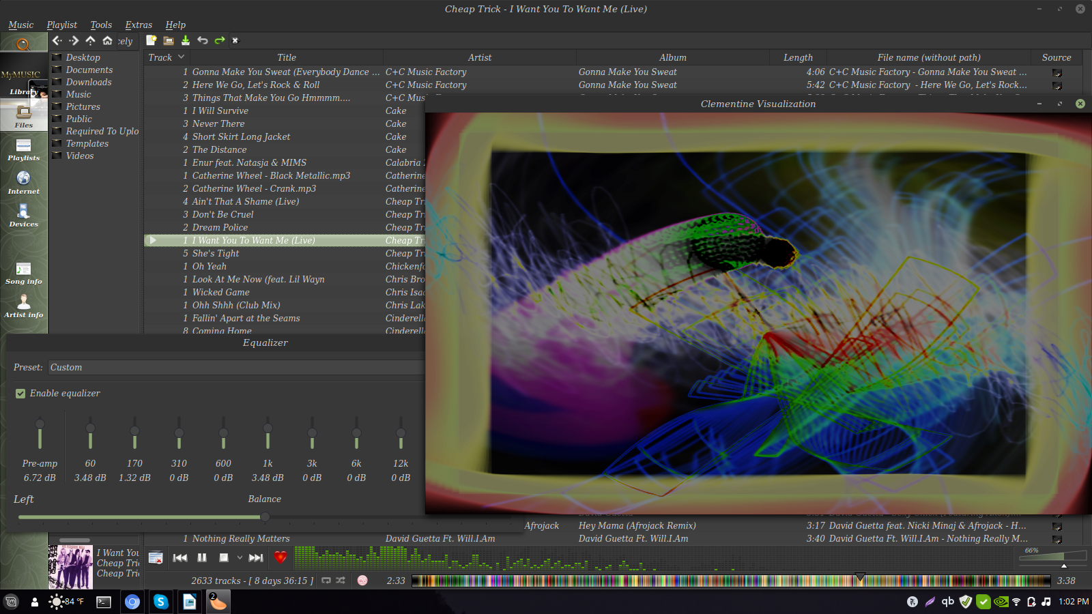Screen dimensions: 1092x614
Task: Toggle shuffle mode
Action: click(x=341, y=581)
